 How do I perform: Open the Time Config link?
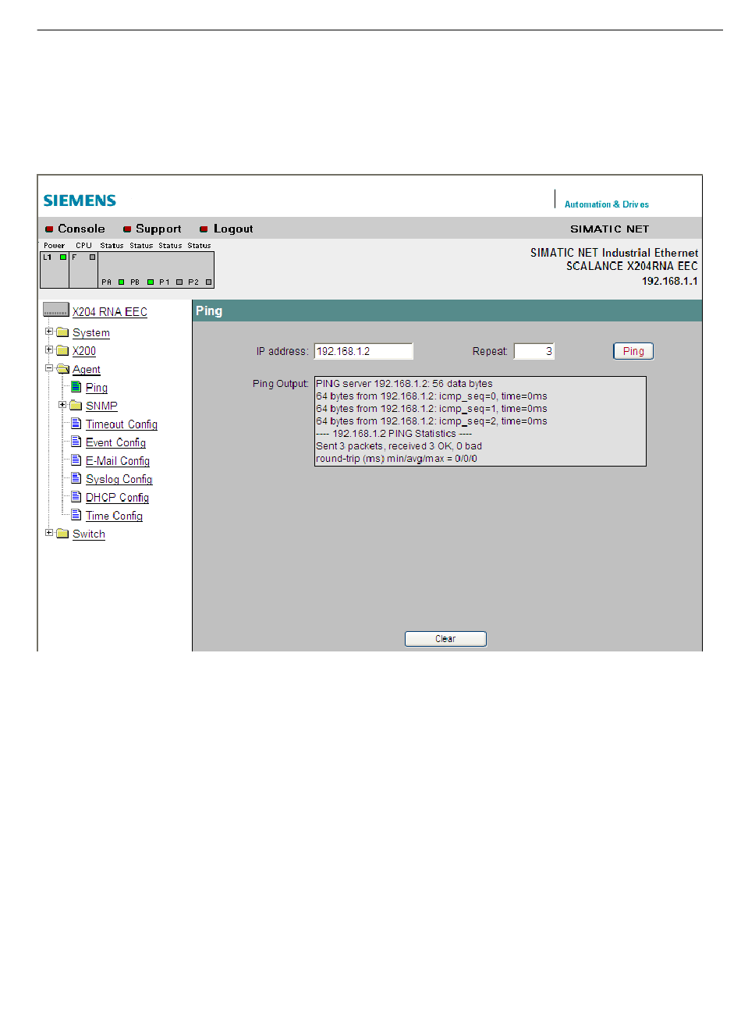point(114,516)
